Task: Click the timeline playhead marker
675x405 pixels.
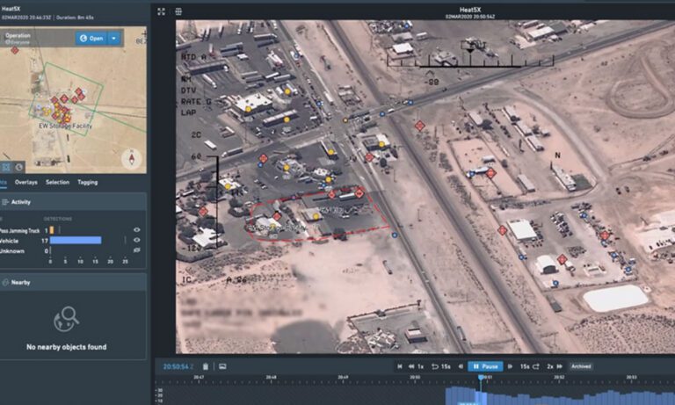Action: click(x=480, y=379)
